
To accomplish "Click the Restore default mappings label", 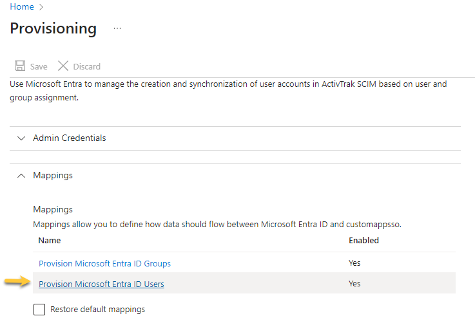I will click(97, 310).
